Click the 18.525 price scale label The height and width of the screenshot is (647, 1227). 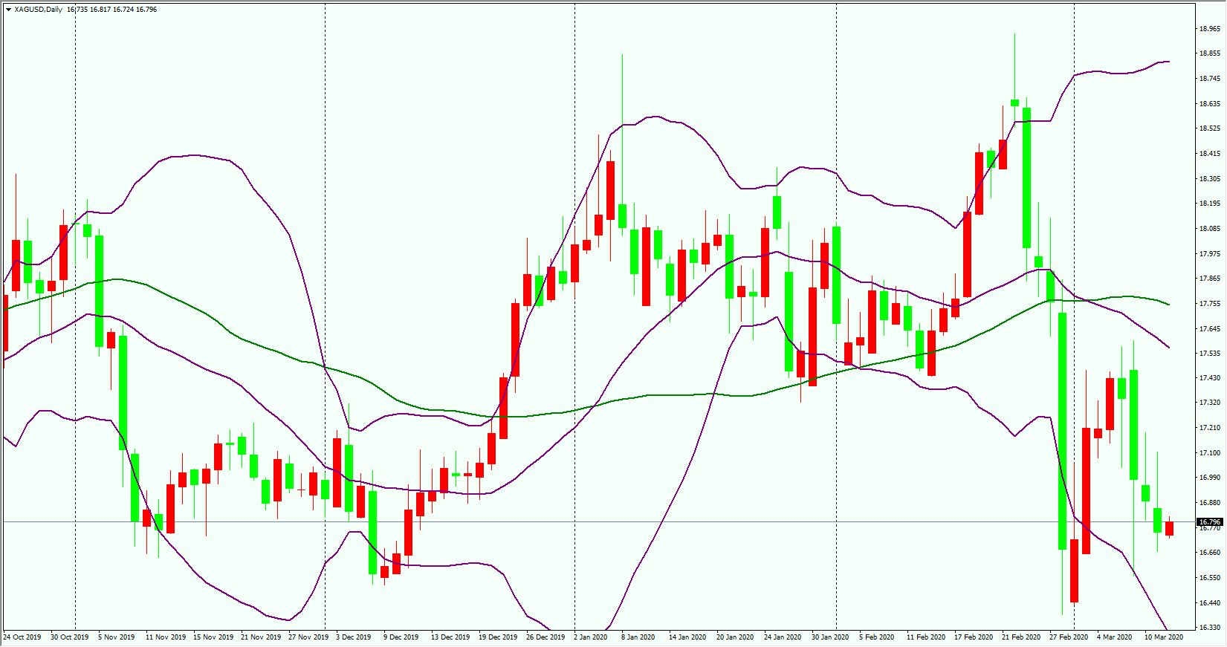click(1210, 129)
